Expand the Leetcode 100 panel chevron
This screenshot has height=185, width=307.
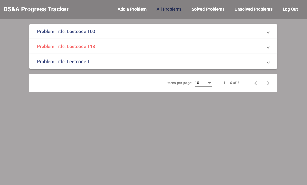point(268,32)
